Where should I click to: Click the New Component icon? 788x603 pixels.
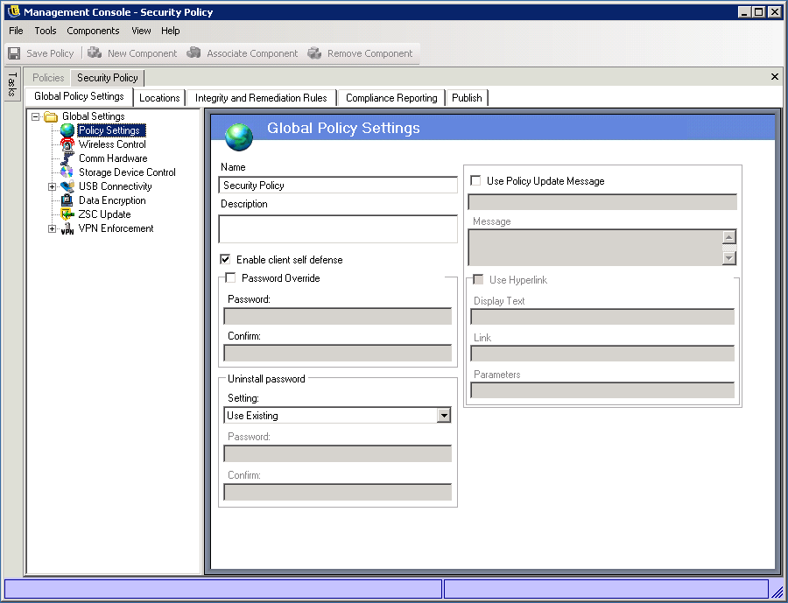tap(95, 53)
